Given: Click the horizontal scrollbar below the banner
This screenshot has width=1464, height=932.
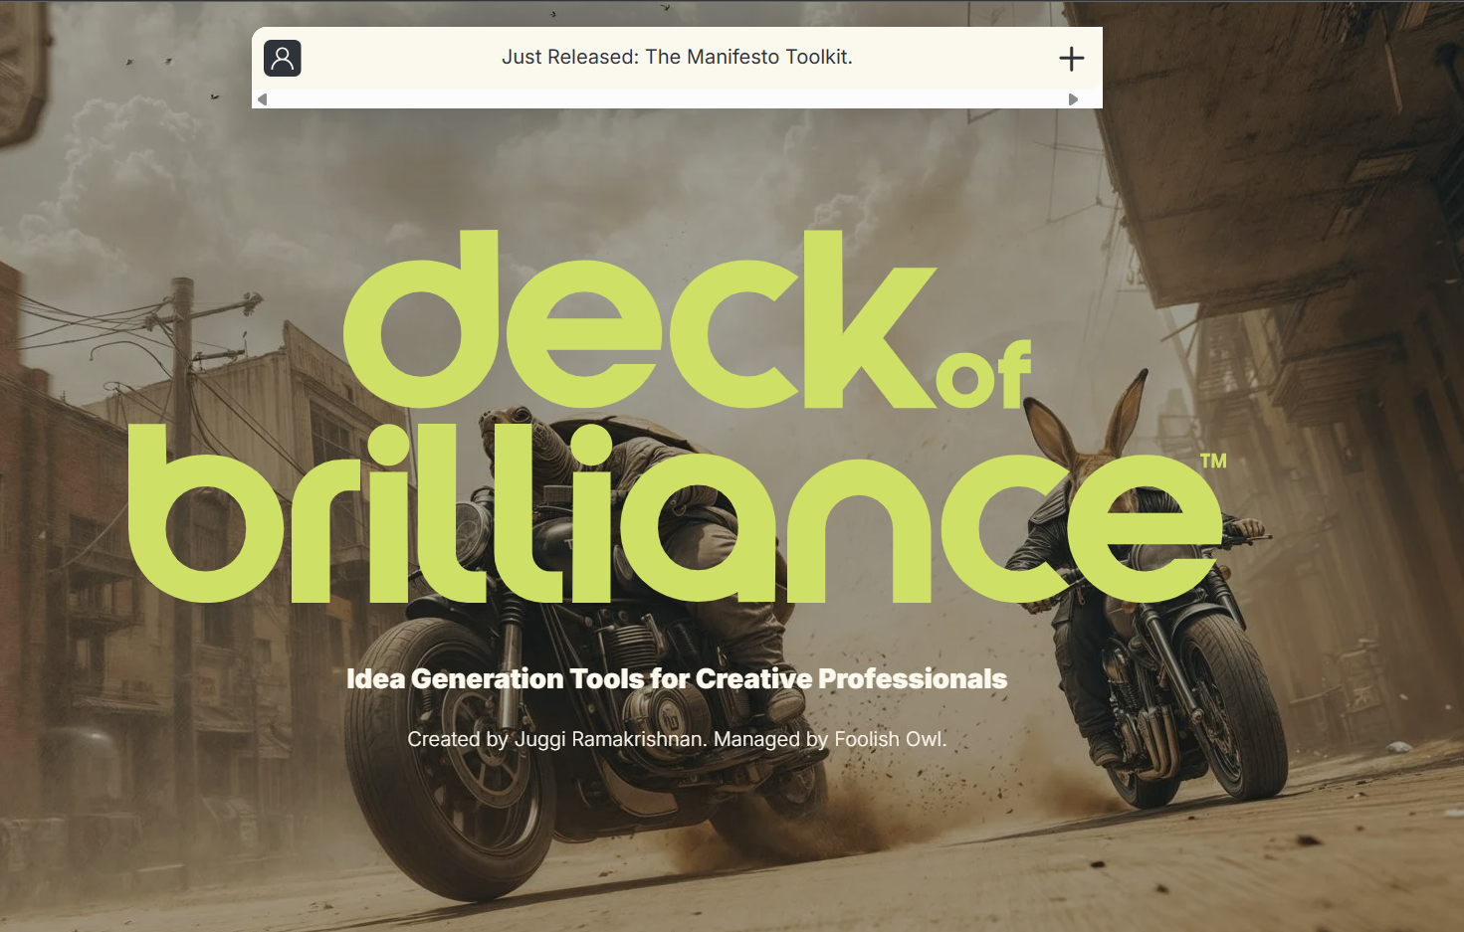Looking at the screenshot, I should point(667,98).
